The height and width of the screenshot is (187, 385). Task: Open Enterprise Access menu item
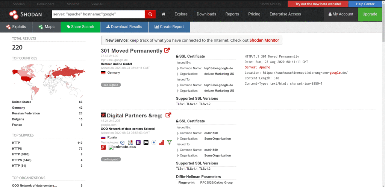(285, 14)
